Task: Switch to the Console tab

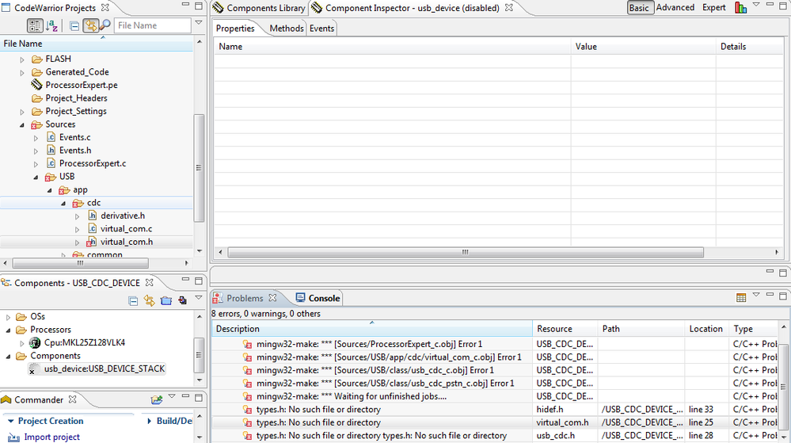Action: 318,298
